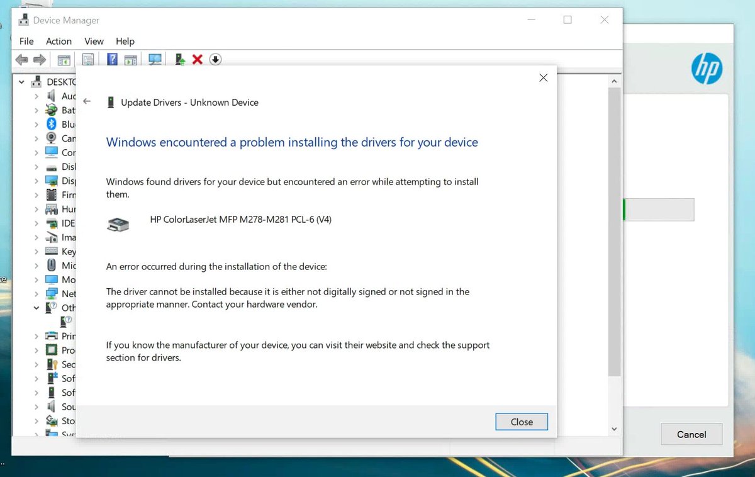Open the View menu
The height and width of the screenshot is (477, 755).
tap(94, 41)
